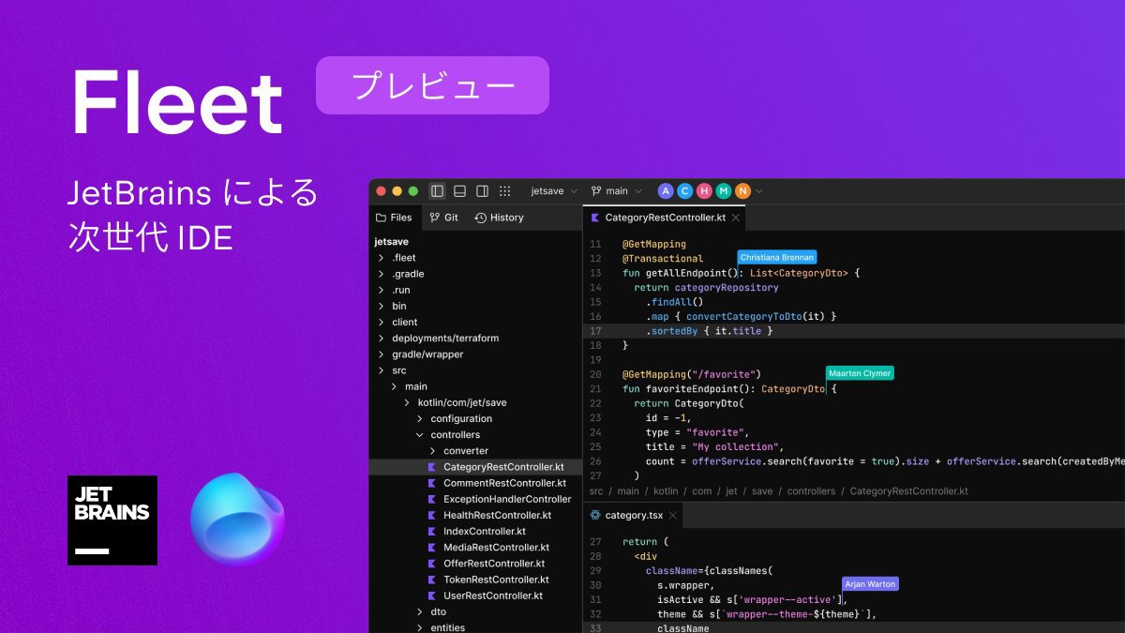Expand the dto folder
The width and height of the screenshot is (1125, 633).
(x=419, y=611)
